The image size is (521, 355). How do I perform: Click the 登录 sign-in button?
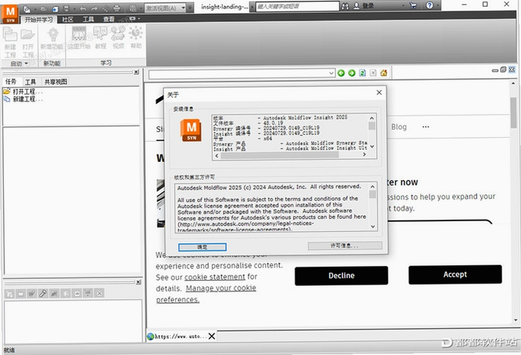pyautogui.click(x=363, y=6)
